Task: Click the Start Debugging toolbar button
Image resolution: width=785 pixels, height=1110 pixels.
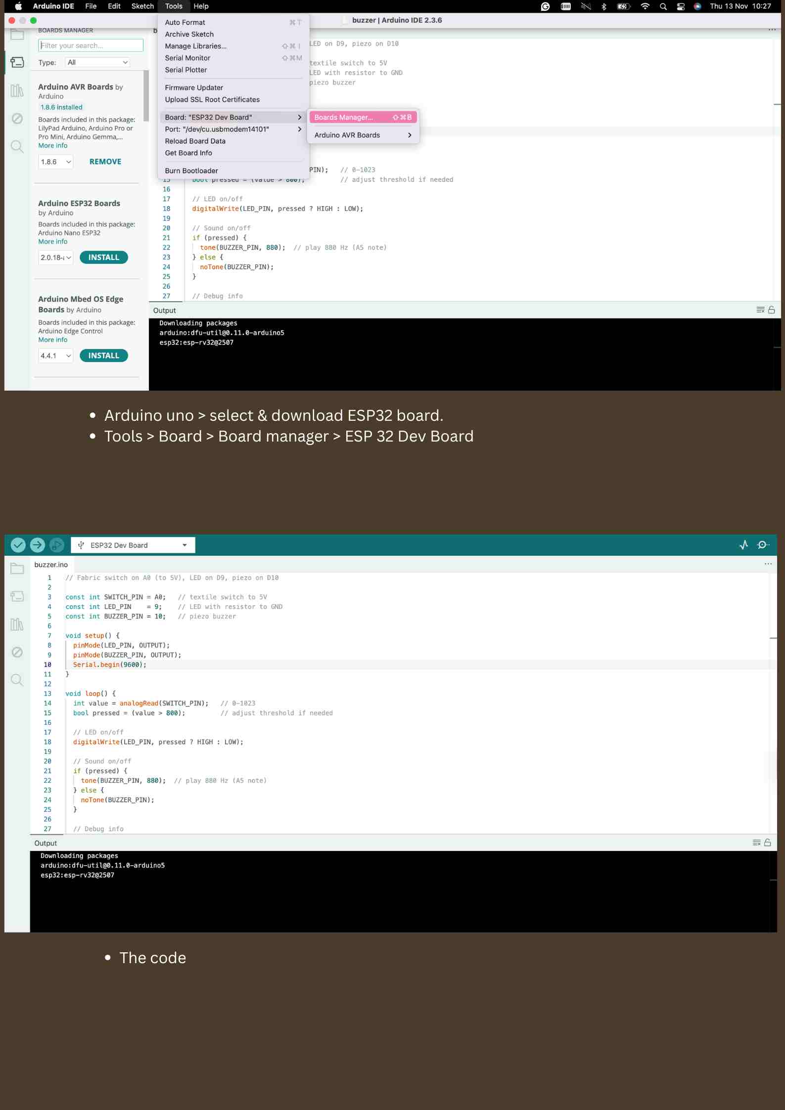Action: [x=57, y=545]
